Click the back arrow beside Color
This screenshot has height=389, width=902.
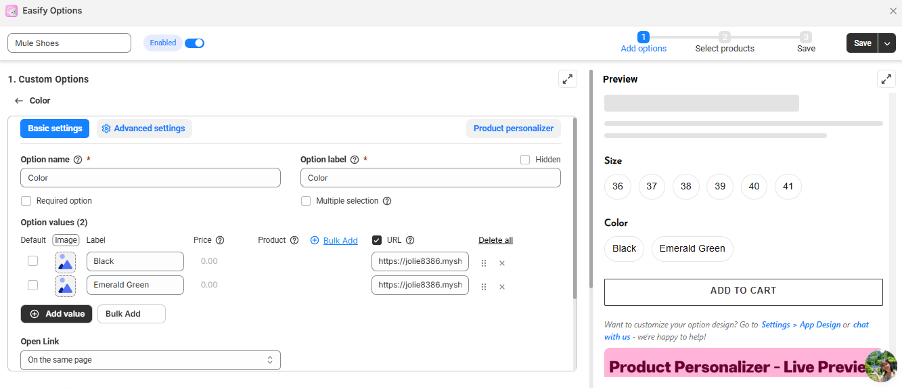(x=19, y=101)
